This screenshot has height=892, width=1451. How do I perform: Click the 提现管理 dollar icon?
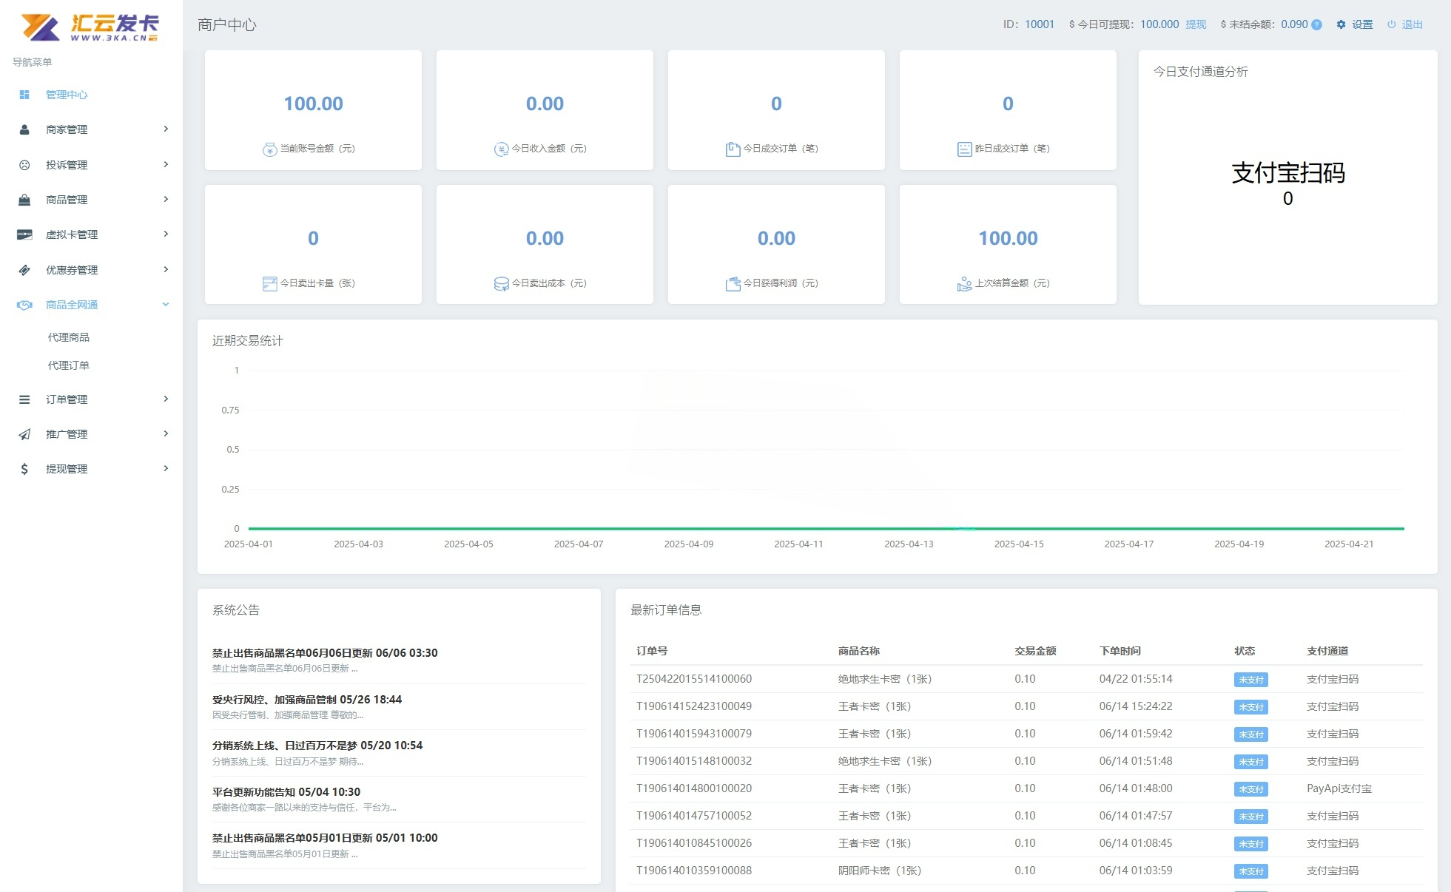pyautogui.click(x=23, y=468)
